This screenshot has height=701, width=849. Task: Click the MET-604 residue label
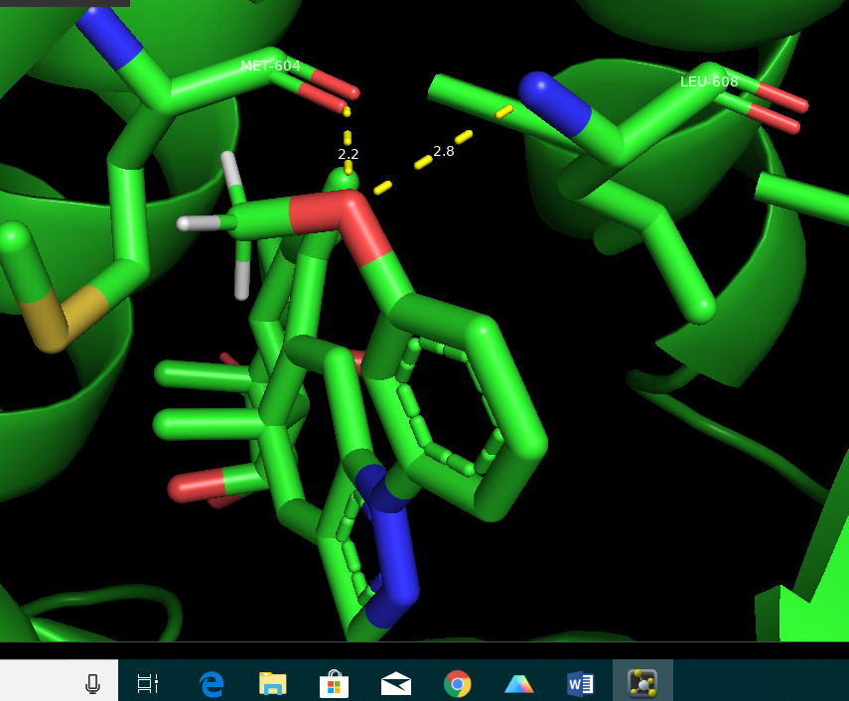pos(270,66)
